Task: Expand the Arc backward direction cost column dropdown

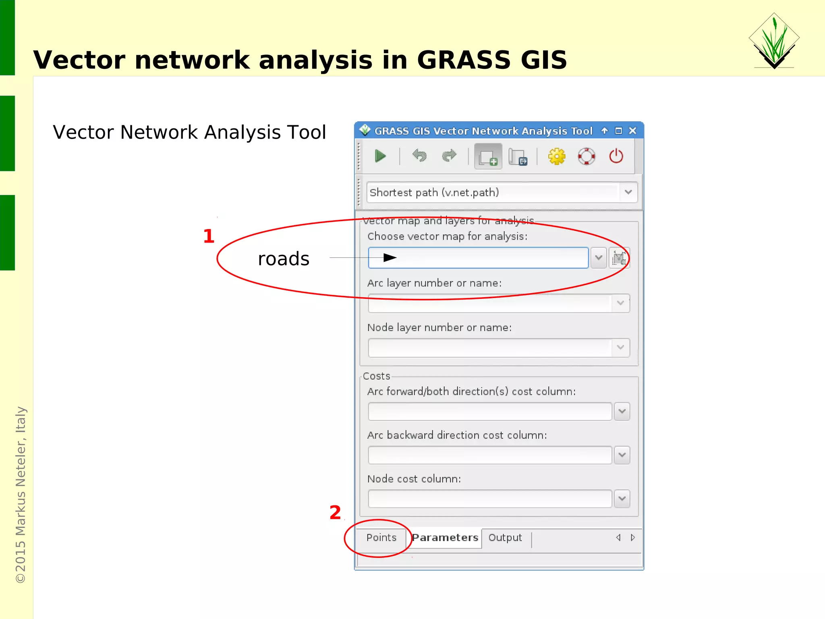Action: click(622, 455)
